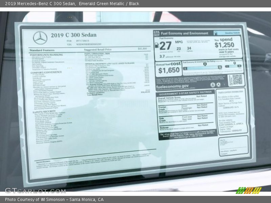
Task: Click the 'SAFETY/SECURITY' section heading
Action: pos(44,112)
